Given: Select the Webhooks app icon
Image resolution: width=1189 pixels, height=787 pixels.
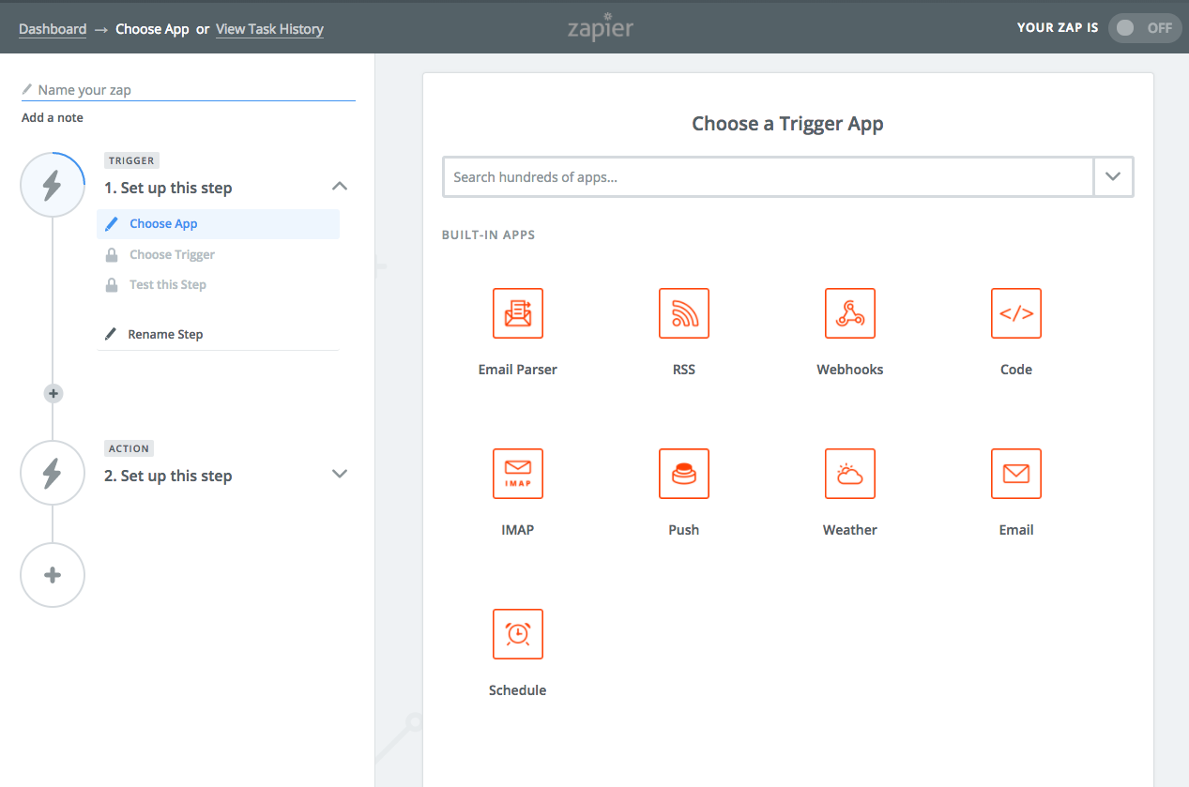Looking at the screenshot, I should (x=849, y=313).
